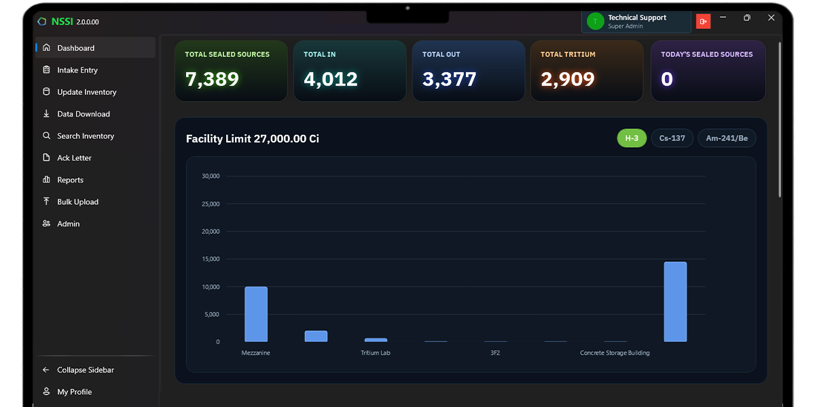
Task: Collapse the sidebar
Action: tap(96, 370)
